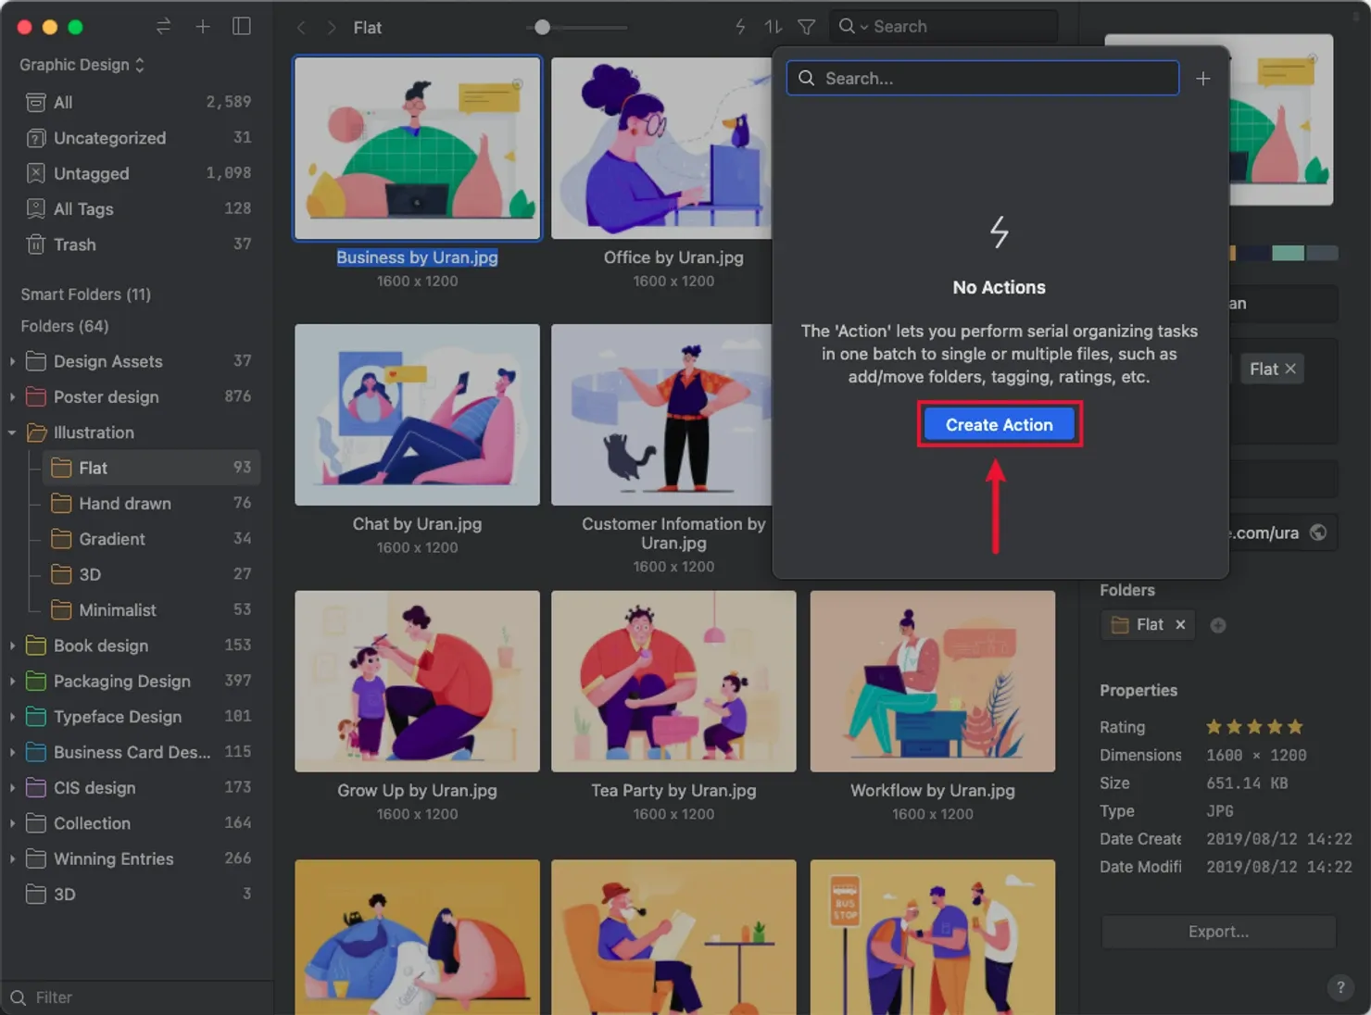The image size is (1371, 1015).
Task: Click the Export... button
Action: [x=1217, y=932]
